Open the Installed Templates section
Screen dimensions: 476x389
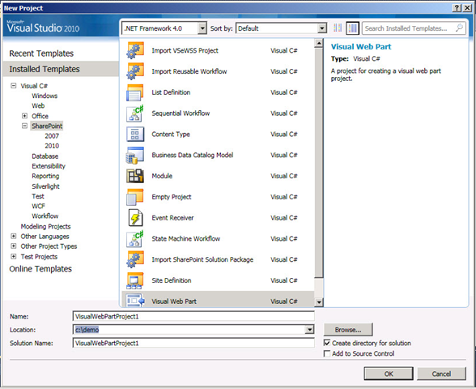[61, 69]
